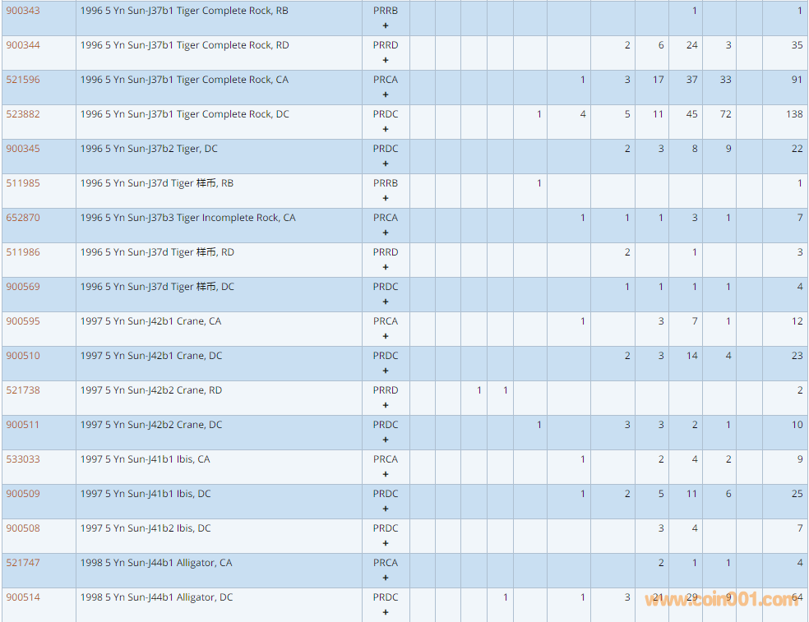Click count 14 in the 900510 Crane row
The image size is (809, 622).
[x=691, y=356]
